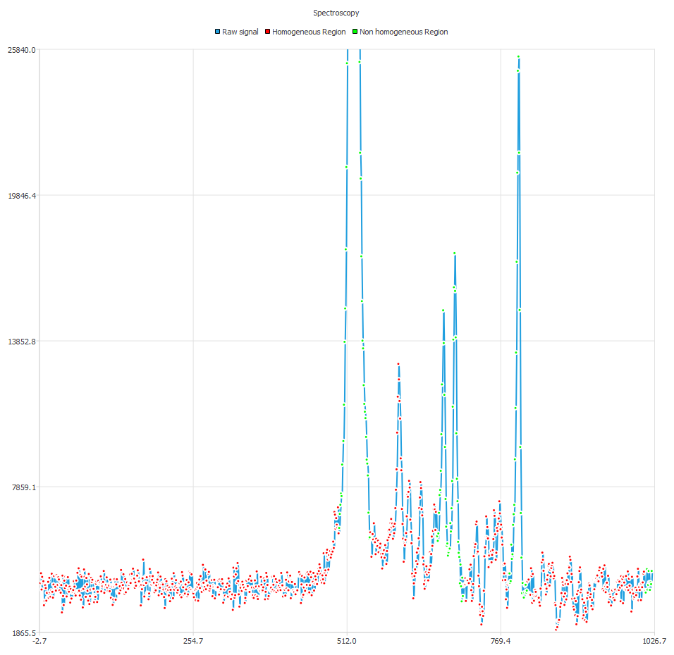The height and width of the screenshot is (655, 674).
Task: Click the 7859.1 y-axis tick label
Action: pyautogui.click(x=23, y=487)
